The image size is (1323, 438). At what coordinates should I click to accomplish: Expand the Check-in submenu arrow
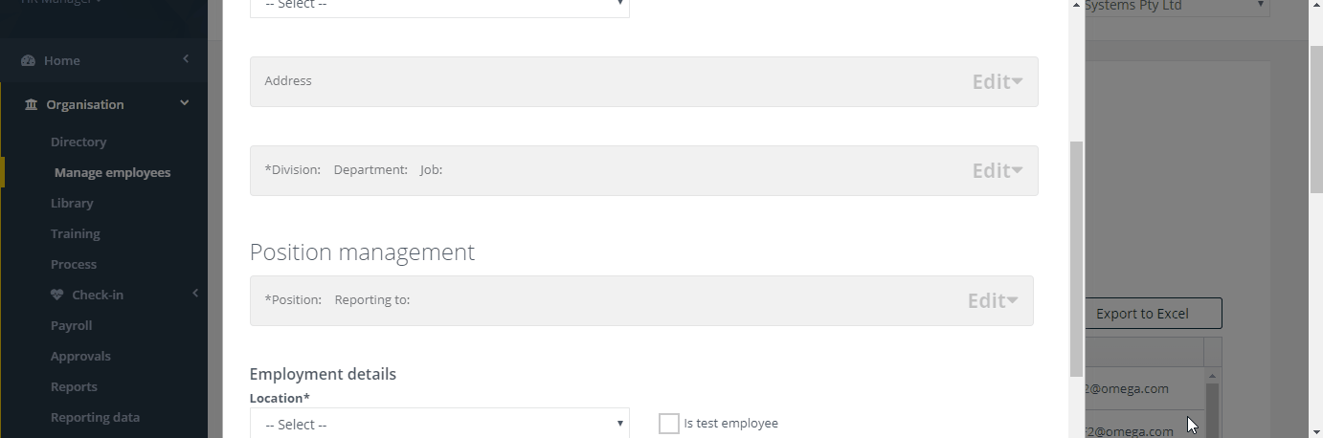(195, 294)
